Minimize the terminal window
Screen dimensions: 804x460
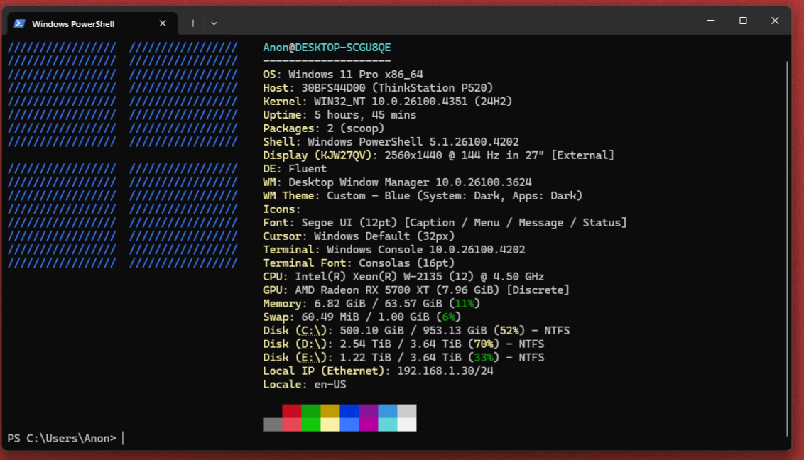(x=711, y=21)
